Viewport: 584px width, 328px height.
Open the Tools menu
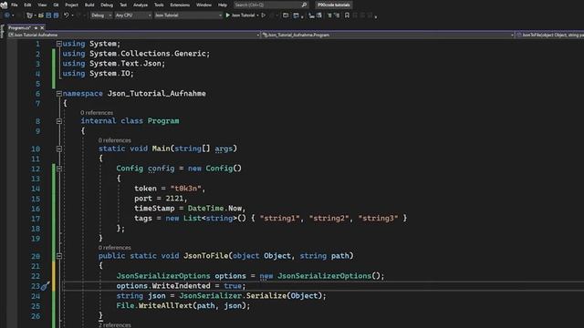[x=159, y=5]
